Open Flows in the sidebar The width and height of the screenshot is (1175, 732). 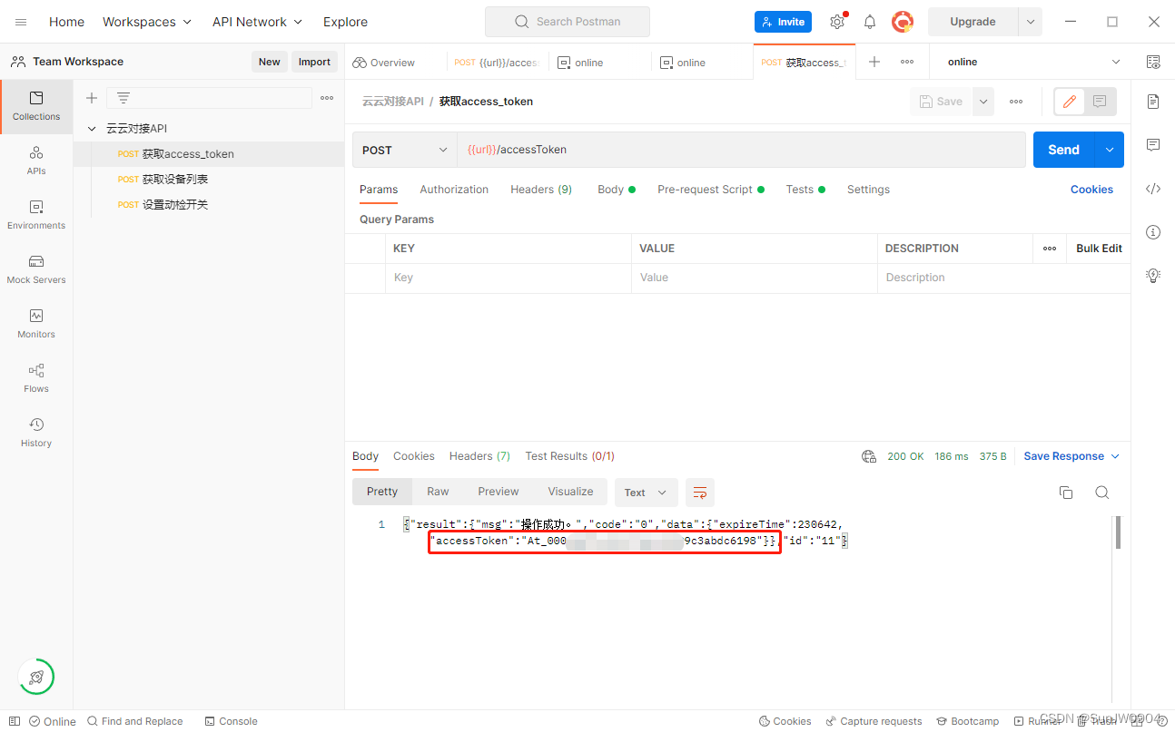tap(36, 378)
